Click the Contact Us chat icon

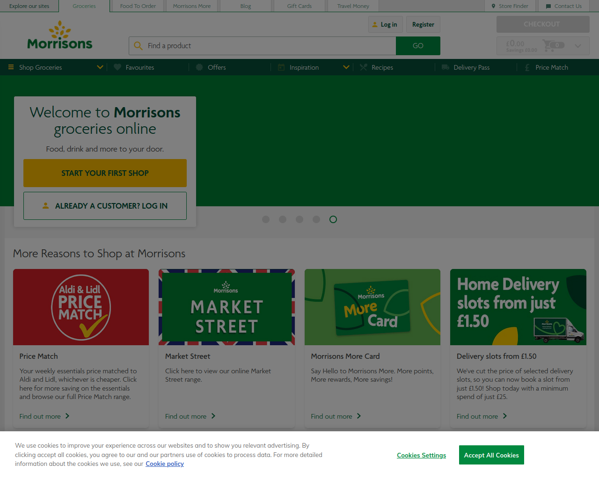point(548,6)
